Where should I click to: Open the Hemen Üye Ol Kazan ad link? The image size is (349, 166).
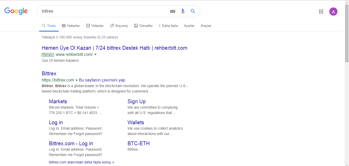pyautogui.click(x=114, y=48)
